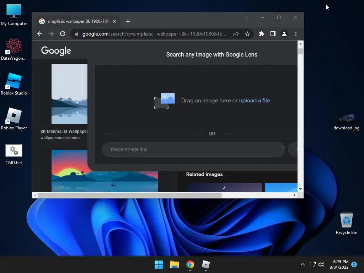Click the horizontal scrollbar thumb
The image size is (364, 273).
point(130,196)
